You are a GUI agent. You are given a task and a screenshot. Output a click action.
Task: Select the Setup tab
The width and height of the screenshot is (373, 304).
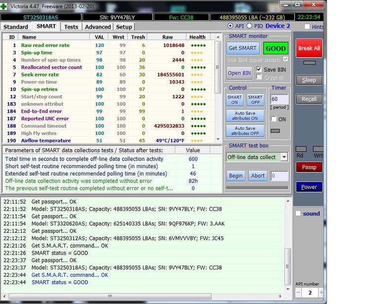pyautogui.click(x=124, y=27)
